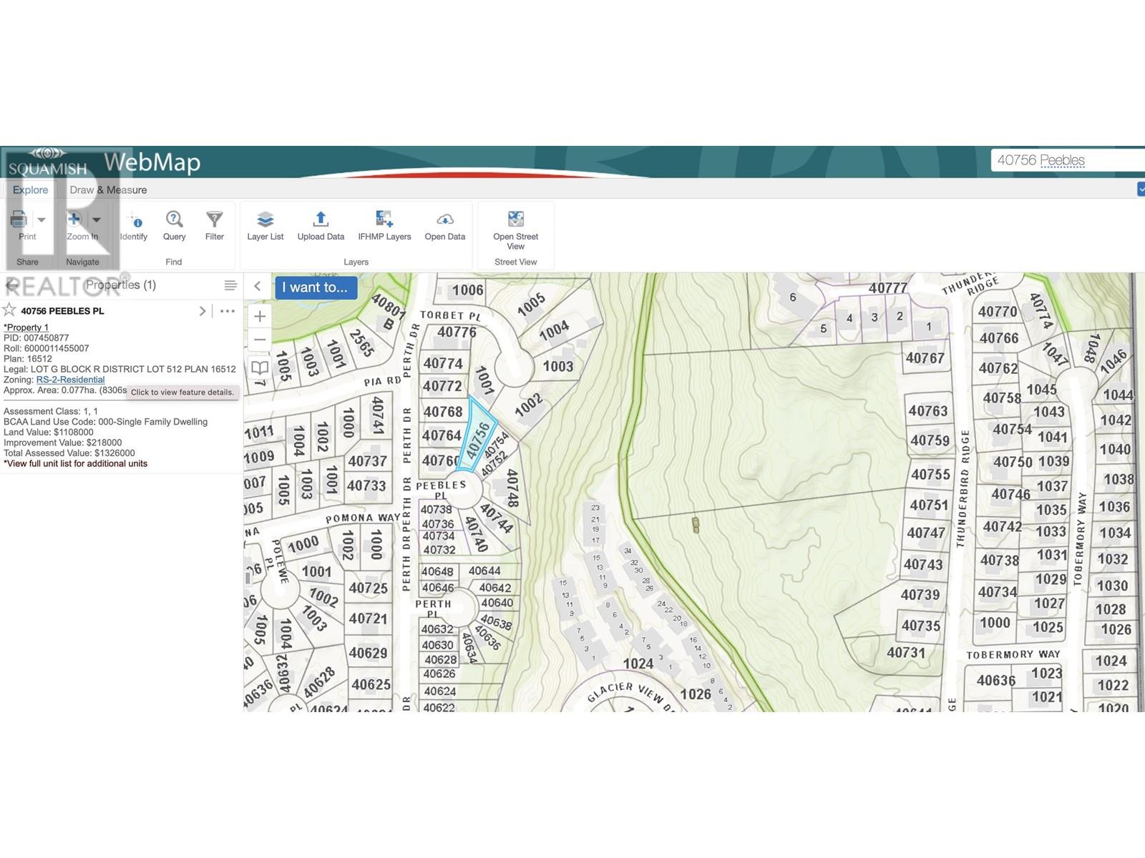Open the RS-2-Residential zoning link
The height and width of the screenshot is (858, 1145).
pyautogui.click(x=70, y=380)
